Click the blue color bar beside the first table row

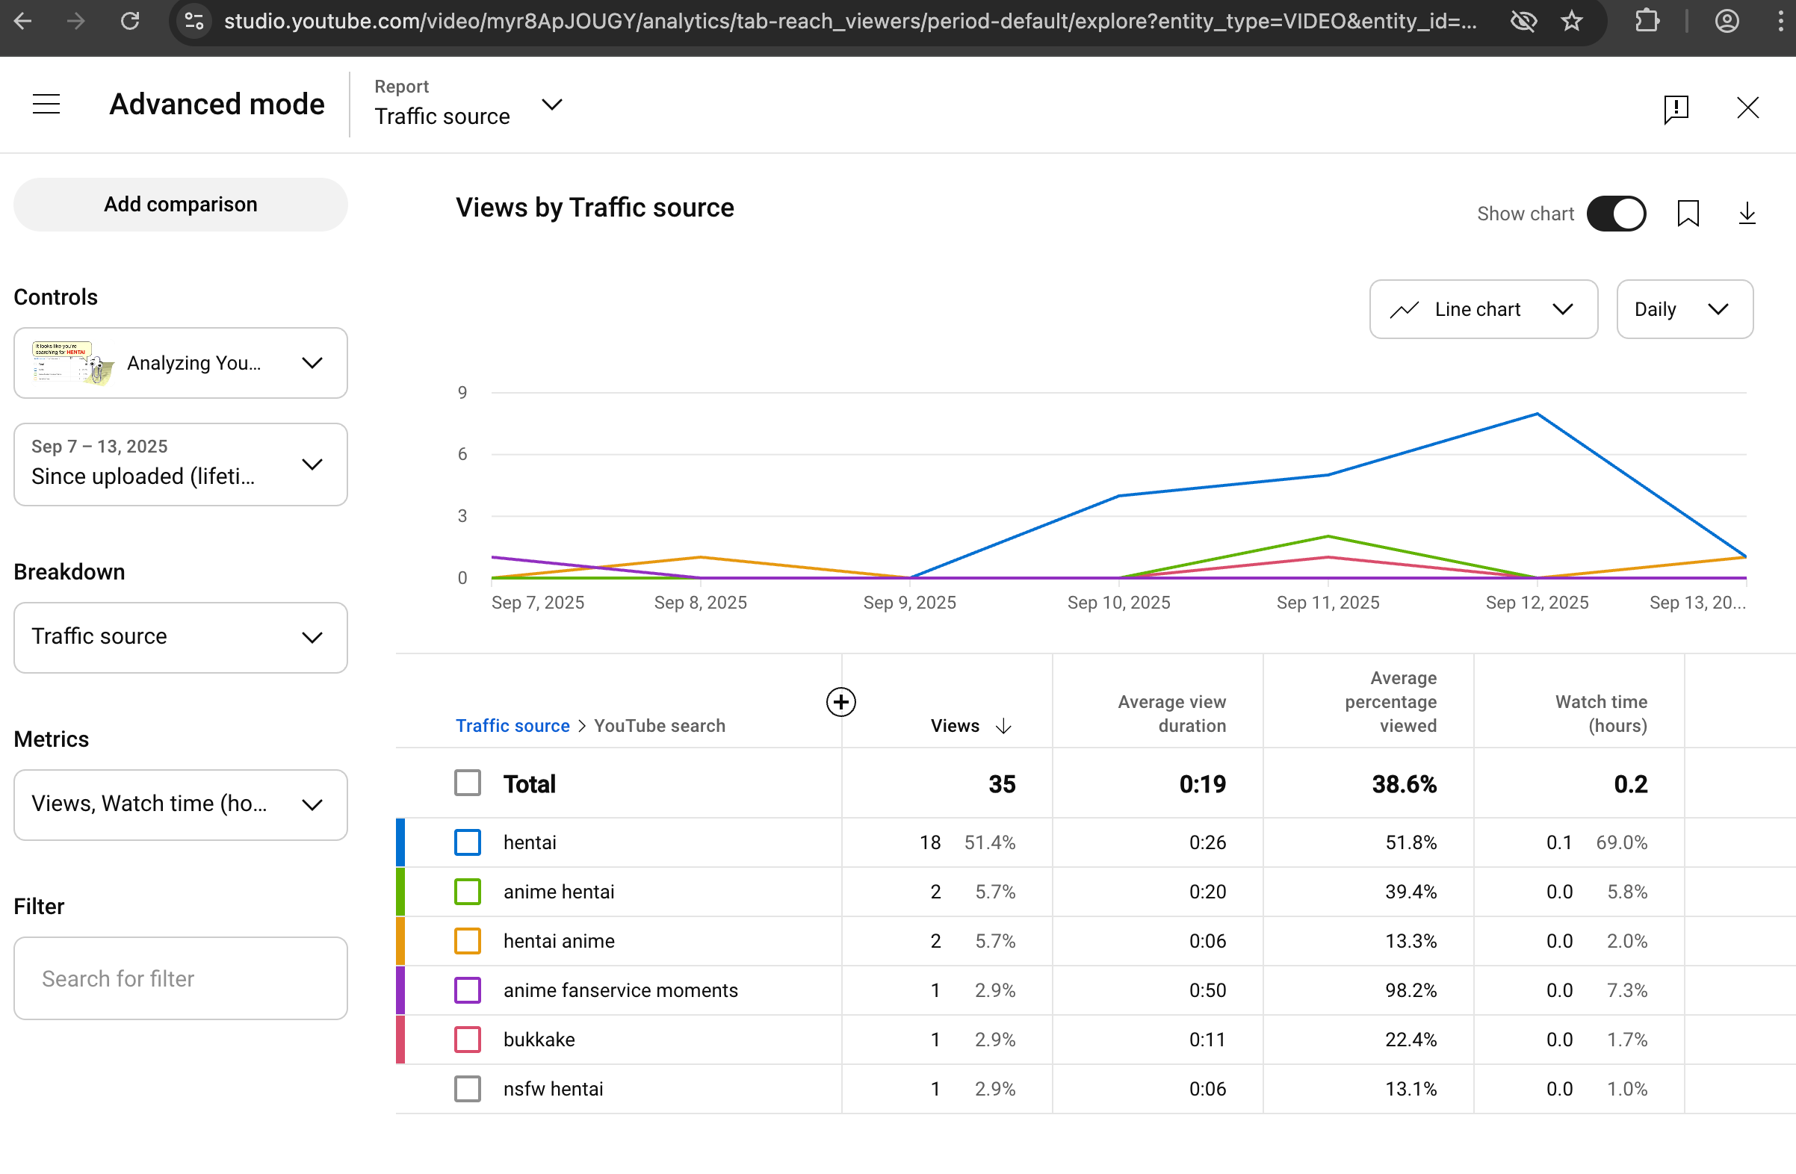[400, 842]
